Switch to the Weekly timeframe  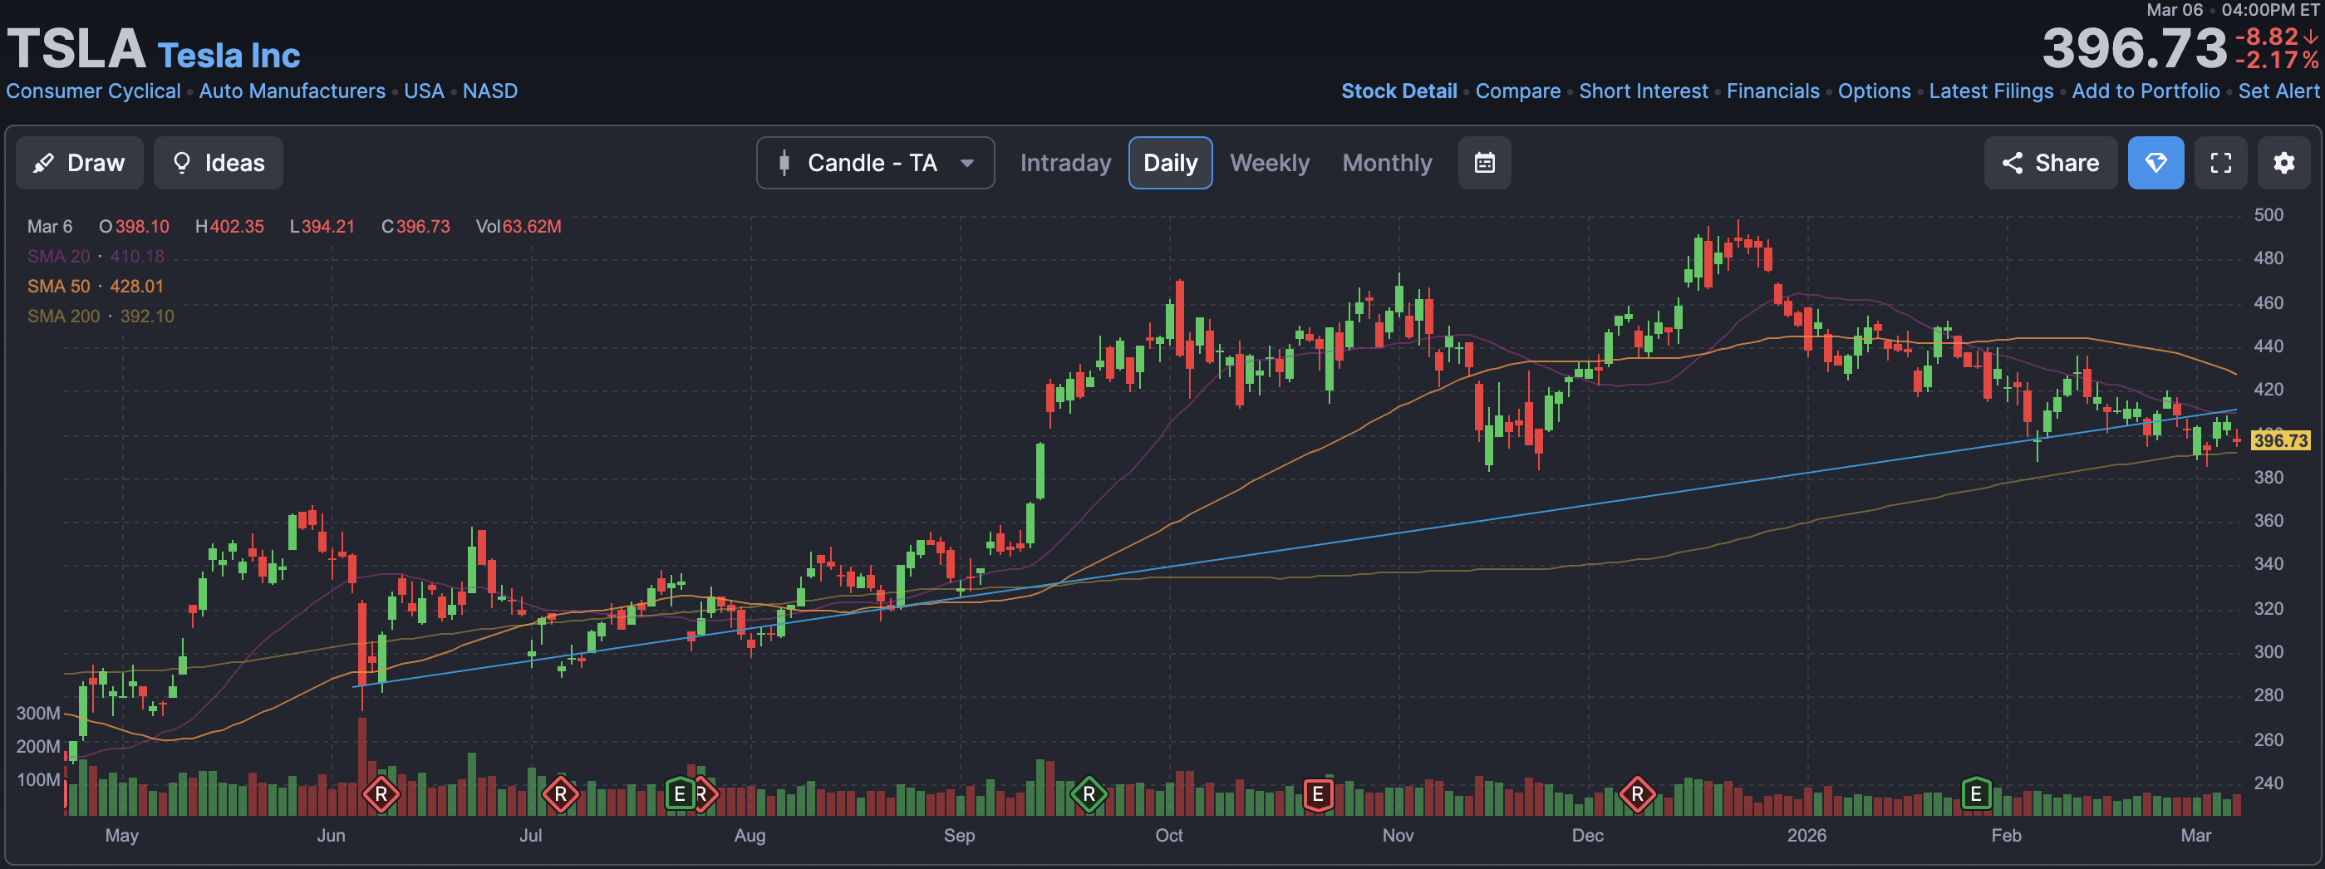[x=1269, y=163]
